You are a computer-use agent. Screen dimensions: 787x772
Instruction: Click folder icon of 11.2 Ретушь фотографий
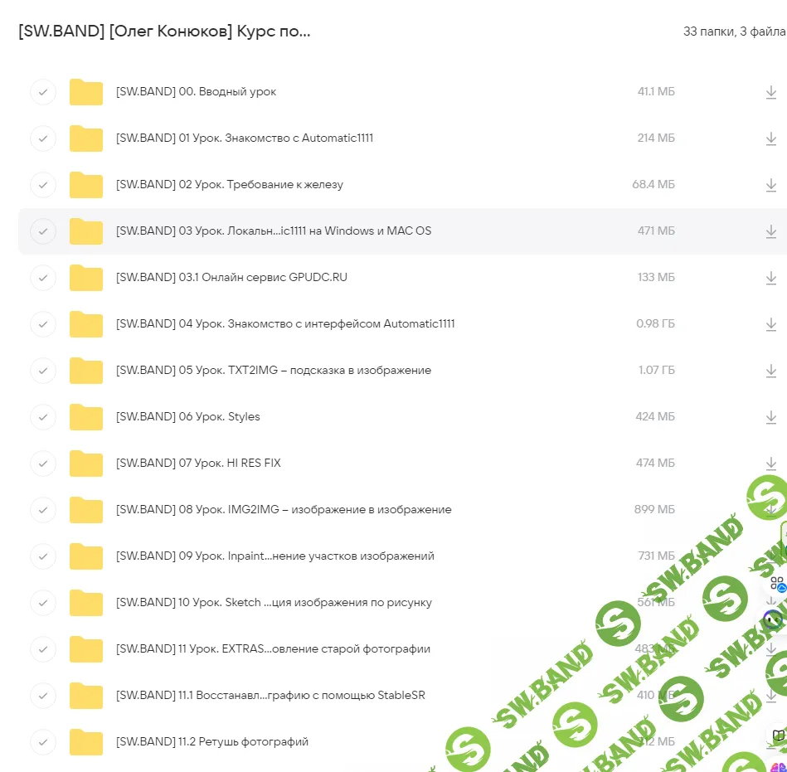pyautogui.click(x=86, y=741)
